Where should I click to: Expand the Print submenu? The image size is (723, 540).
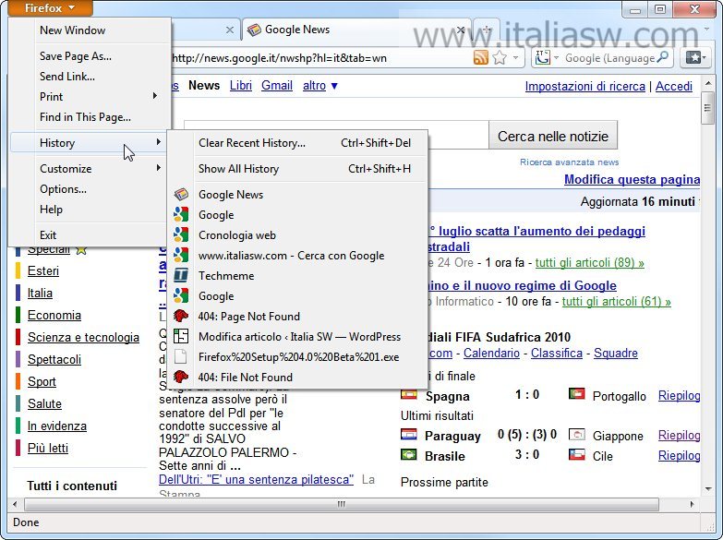(x=90, y=97)
